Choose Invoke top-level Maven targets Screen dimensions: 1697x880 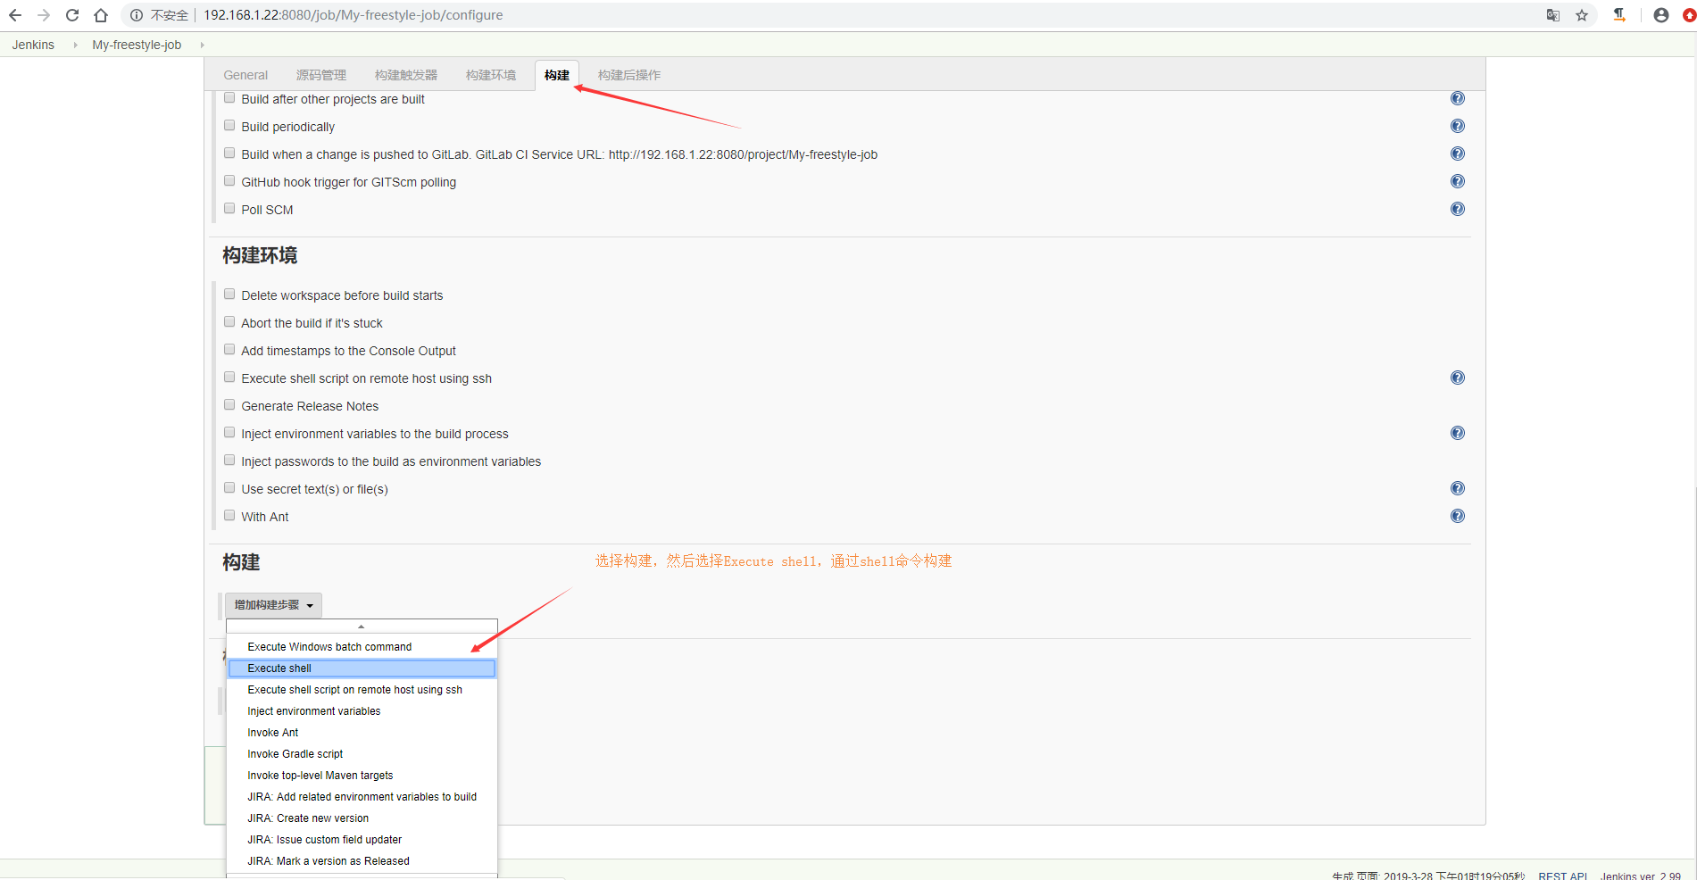(362, 776)
